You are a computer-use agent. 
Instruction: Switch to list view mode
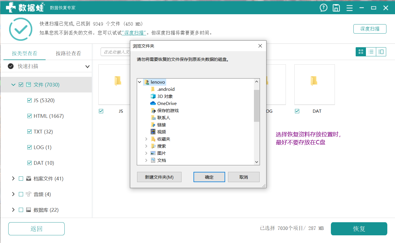point(371,52)
